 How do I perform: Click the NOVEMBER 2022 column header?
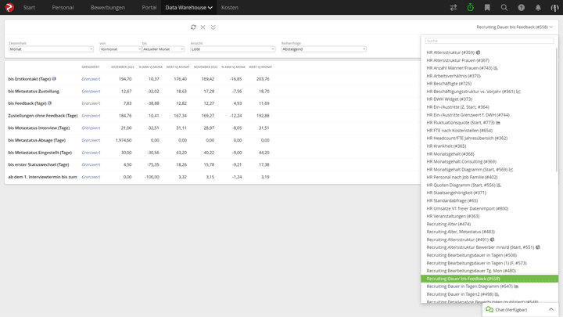point(206,67)
